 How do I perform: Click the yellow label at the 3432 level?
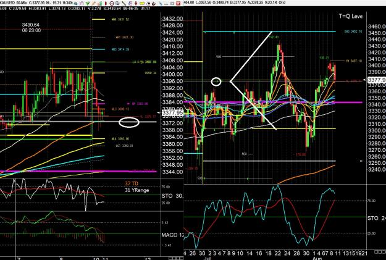click(x=120, y=19)
